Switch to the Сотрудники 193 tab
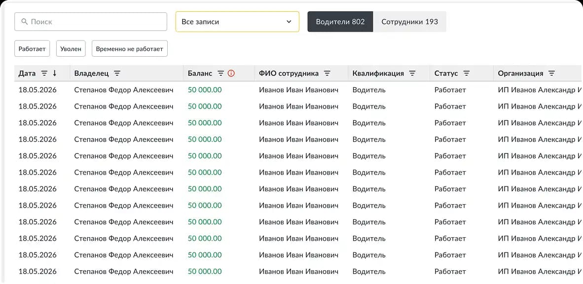Viewport: 583px width, 284px height. [x=410, y=22]
